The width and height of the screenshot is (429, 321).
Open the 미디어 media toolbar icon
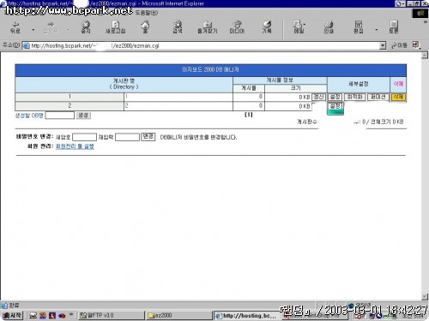(x=237, y=27)
